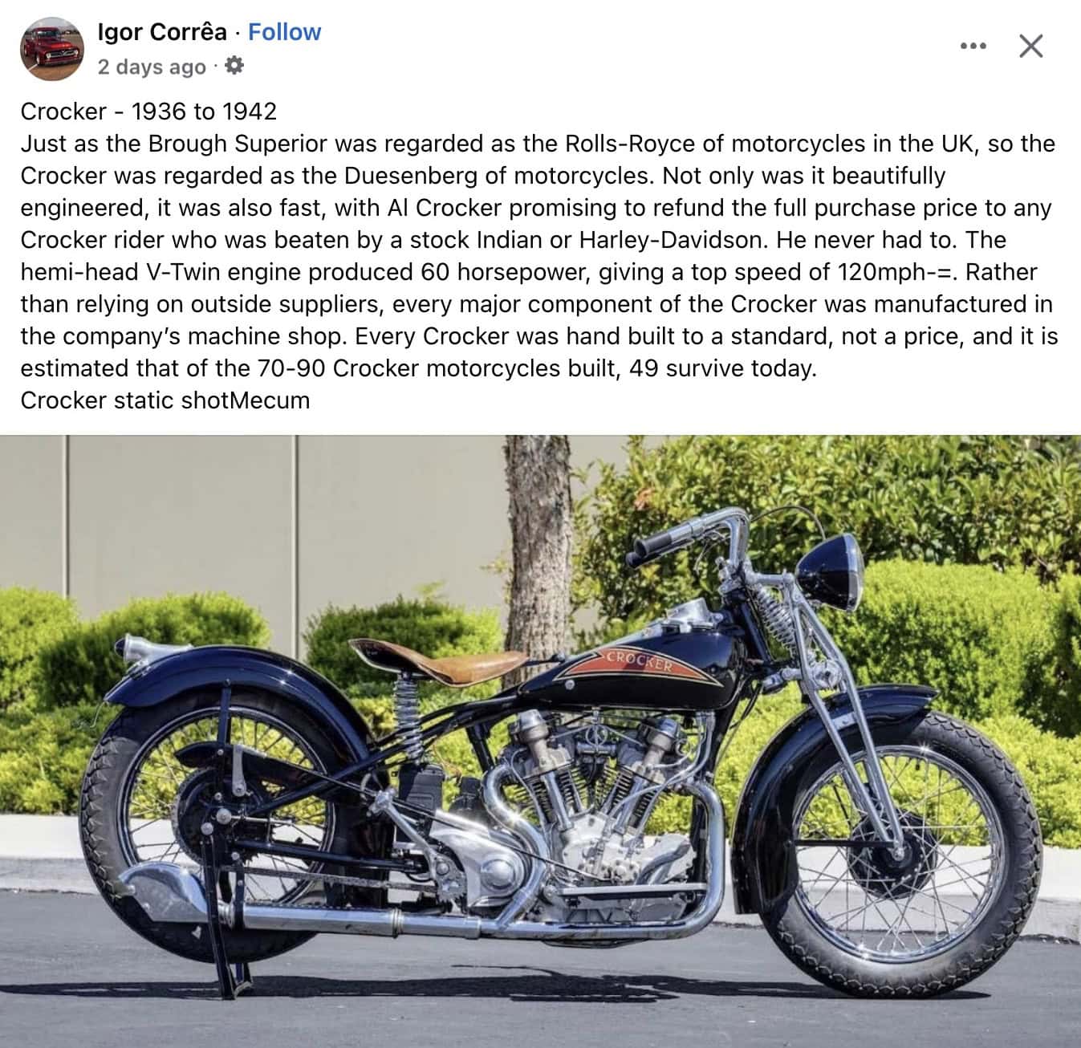Click the gear icon beside the timestamp
Image resolution: width=1081 pixels, height=1048 pixels.
pos(234,67)
